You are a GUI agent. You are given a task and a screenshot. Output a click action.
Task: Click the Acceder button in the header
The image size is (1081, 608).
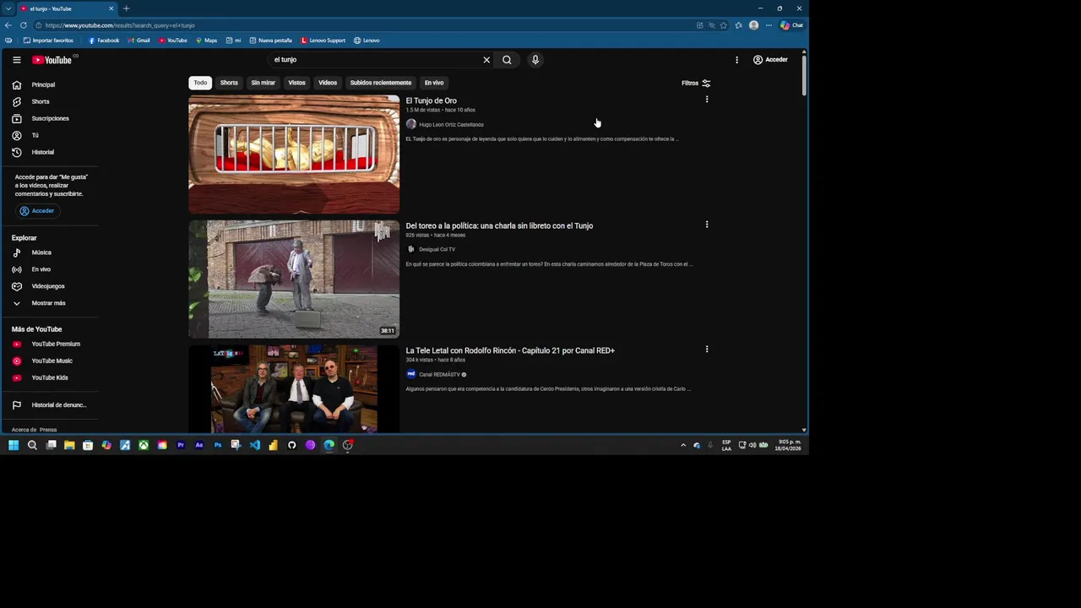click(x=770, y=60)
